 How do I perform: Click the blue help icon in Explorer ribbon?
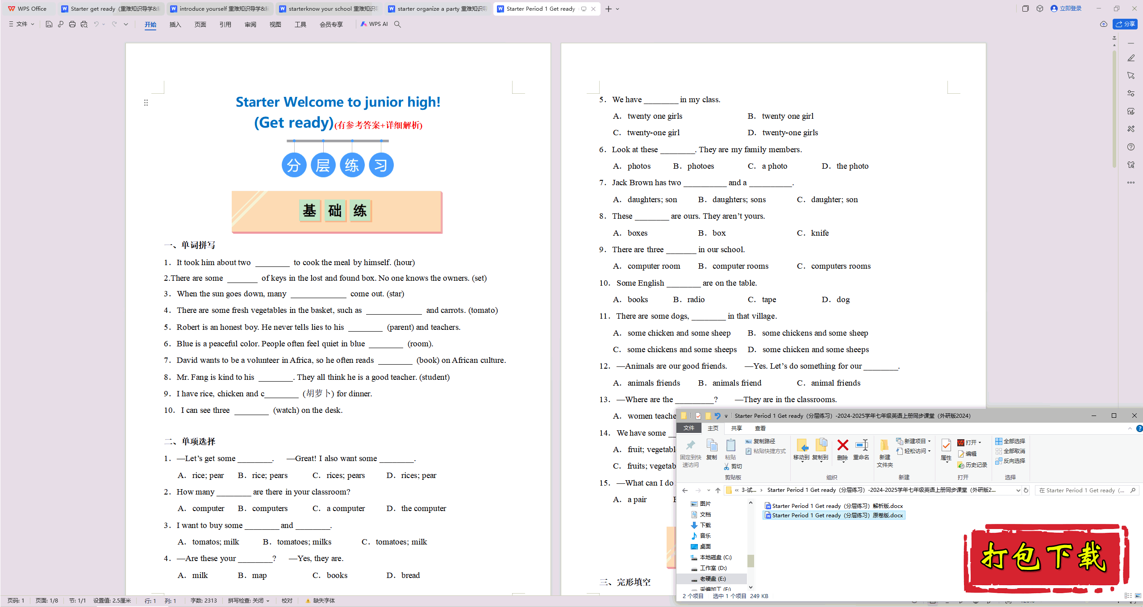[x=1139, y=428]
